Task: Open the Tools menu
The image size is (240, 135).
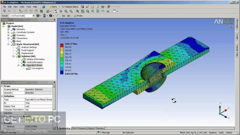Action: [x=29, y=7]
